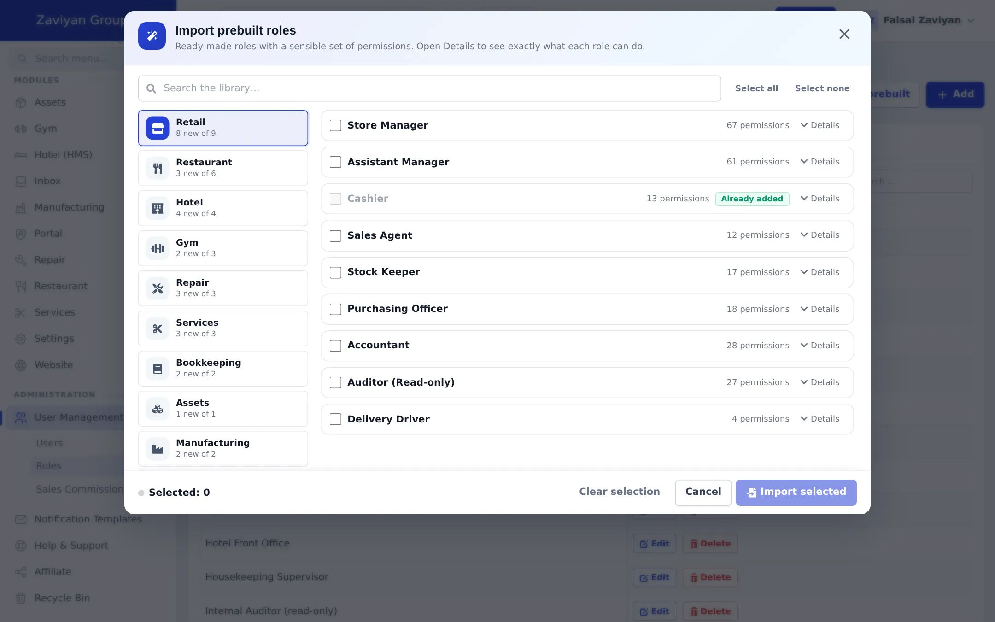Viewport: 995px width, 622px height.
Task: Check the Purchasing Officer checkbox
Action: [335, 309]
